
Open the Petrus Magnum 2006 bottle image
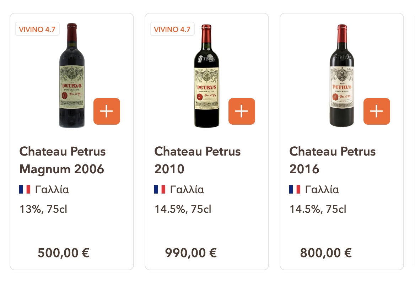click(x=72, y=75)
